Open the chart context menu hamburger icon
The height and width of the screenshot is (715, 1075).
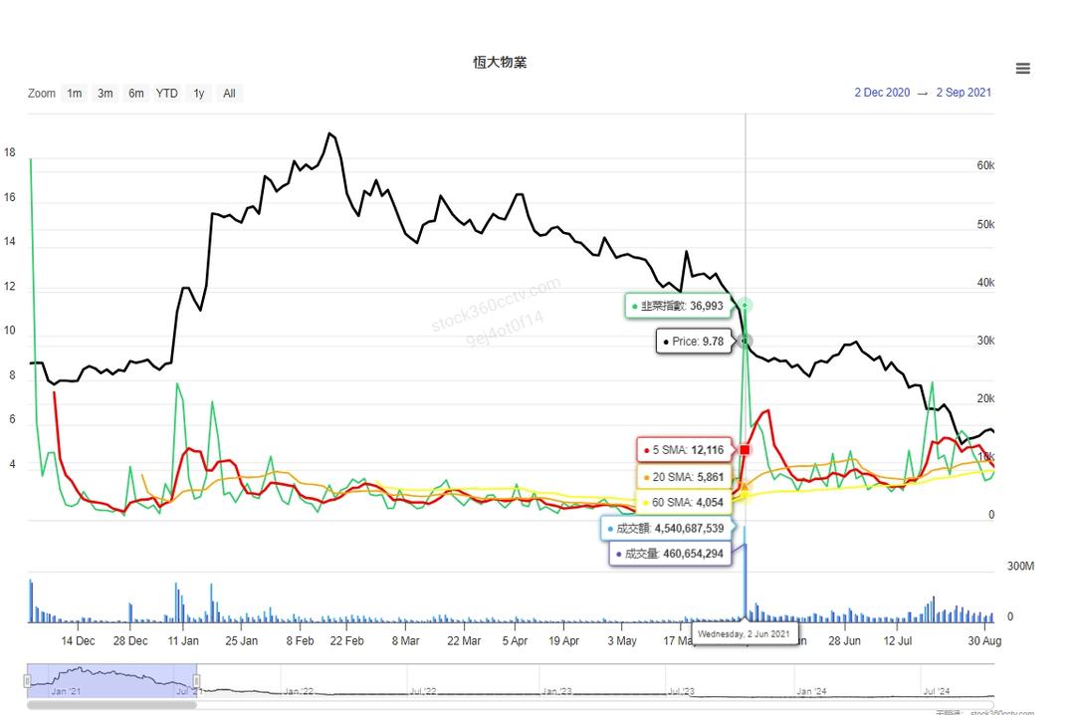1022,69
